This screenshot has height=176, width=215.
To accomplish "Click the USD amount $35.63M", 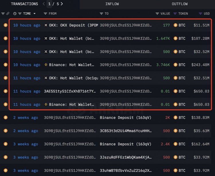I will coord(202,131).
